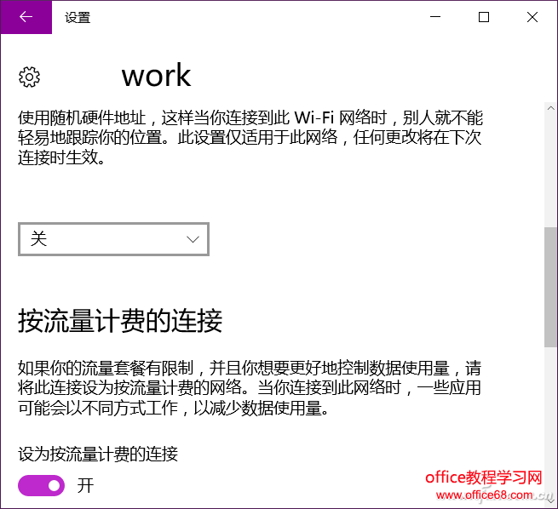This screenshot has height=509, width=558.
Task: Click the settings gear icon beside work
Action: 29,77
